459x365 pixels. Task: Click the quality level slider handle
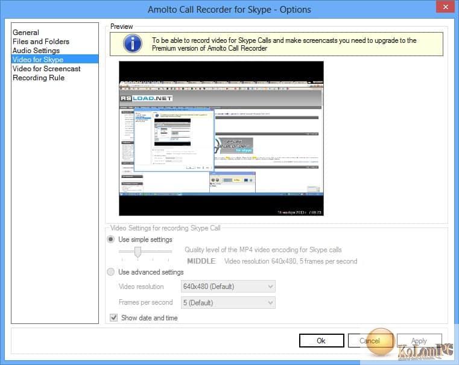click(138, 252)
